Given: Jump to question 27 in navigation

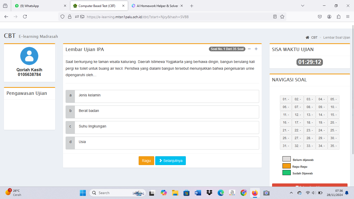Looking at the screenshot, I should pyautogui.click(x=298, y=138).
